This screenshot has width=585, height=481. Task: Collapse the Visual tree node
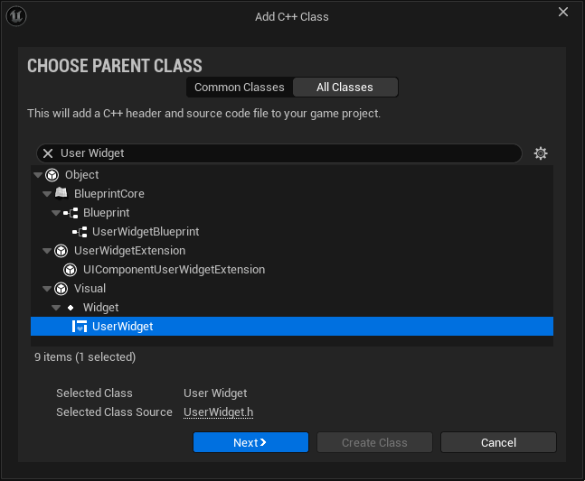click(47, 289)
